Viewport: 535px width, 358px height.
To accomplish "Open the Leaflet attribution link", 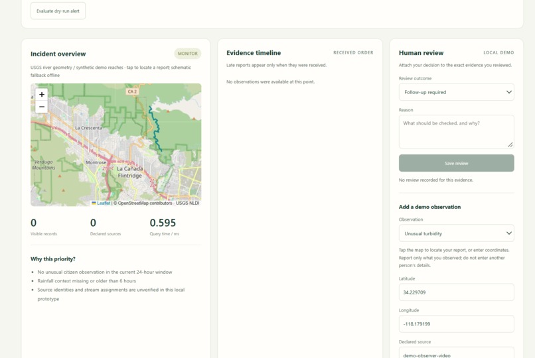I will [104, 203].
